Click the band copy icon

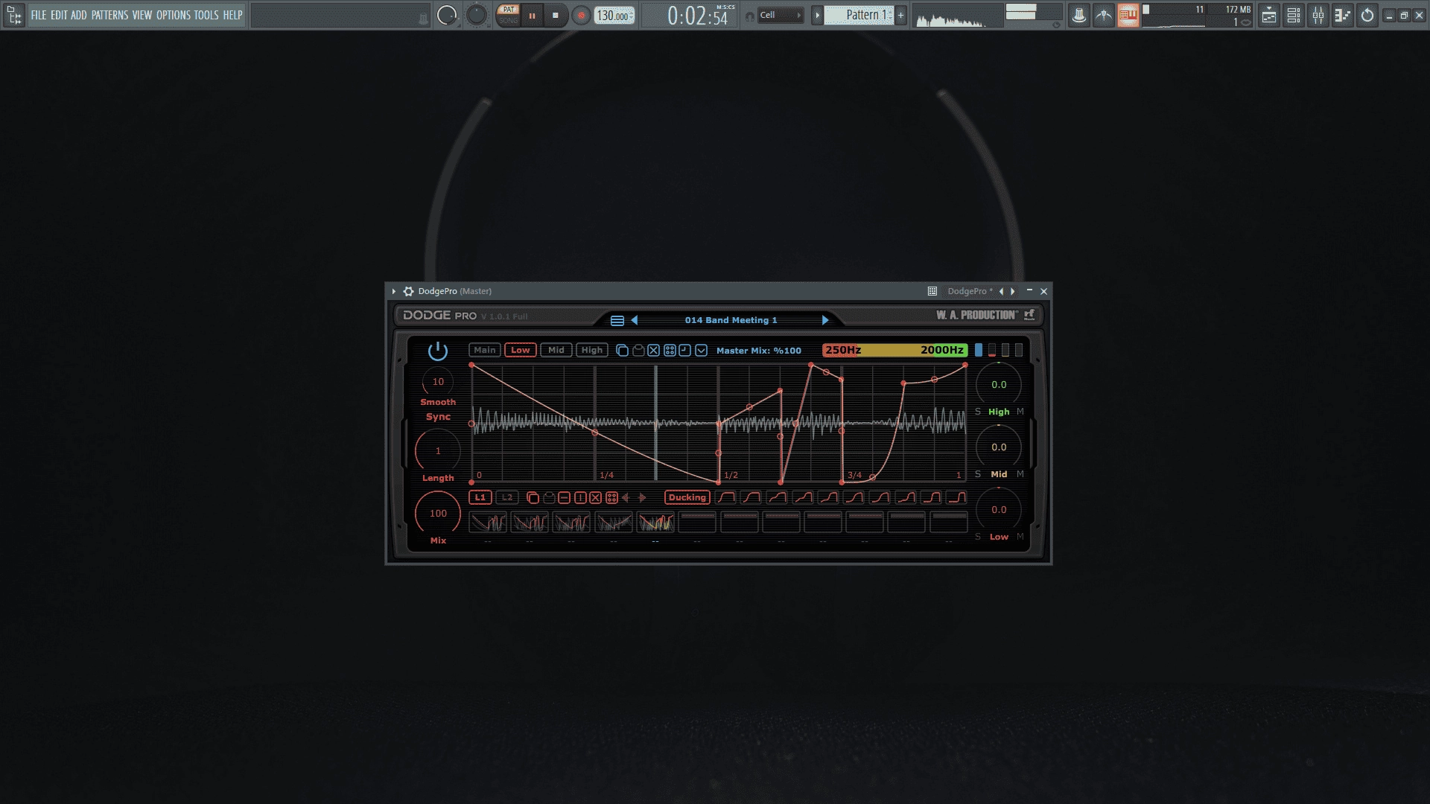tap(622, 350)
